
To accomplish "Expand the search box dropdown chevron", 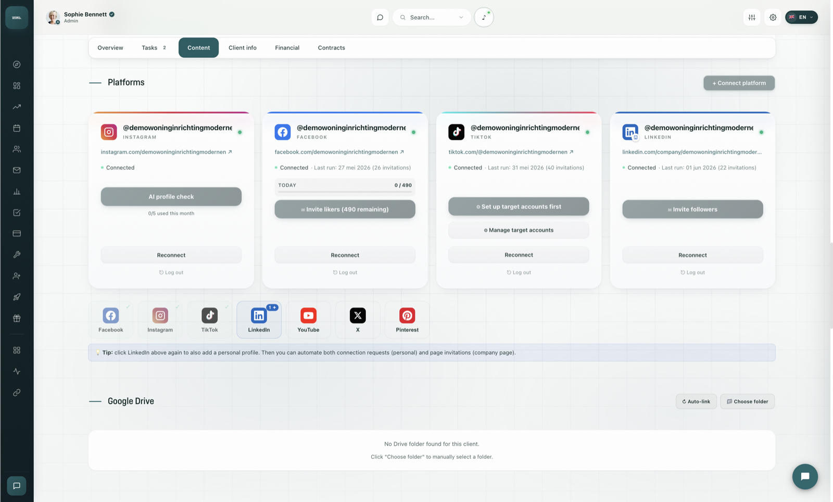I will (x=461, y=17).
